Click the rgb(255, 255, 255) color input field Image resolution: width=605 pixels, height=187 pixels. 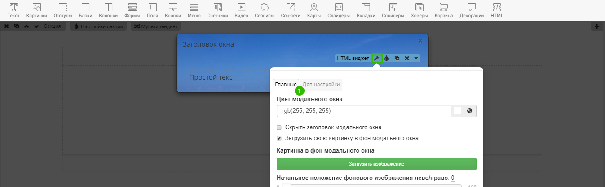[364, 111]
